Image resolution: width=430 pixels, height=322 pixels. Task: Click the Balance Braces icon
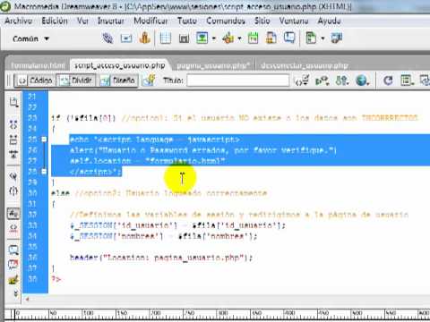tap(13, 191)
